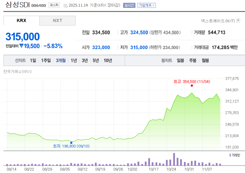Select the 1주일 line chart period
The width and height of the screenshot is (245, 173).
pos(46,60)
